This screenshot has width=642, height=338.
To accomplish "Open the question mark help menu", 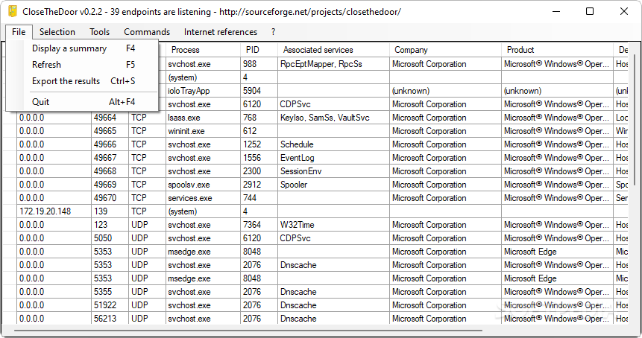I will (273, 32).
